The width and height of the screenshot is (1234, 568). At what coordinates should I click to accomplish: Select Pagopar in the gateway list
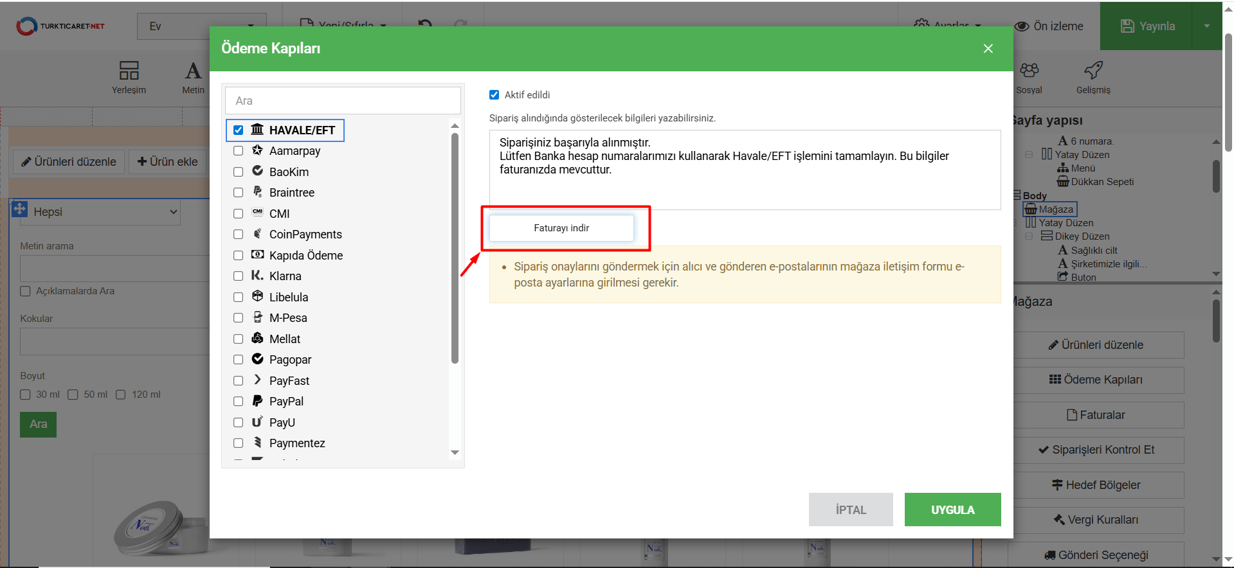coord(290,360)
